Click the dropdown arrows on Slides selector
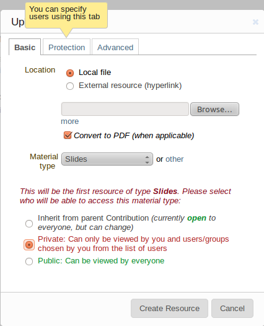This screenshot has width=264, height=326. pos(147,159)
